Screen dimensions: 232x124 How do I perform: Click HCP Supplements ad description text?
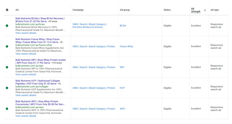tap(40, 91)
